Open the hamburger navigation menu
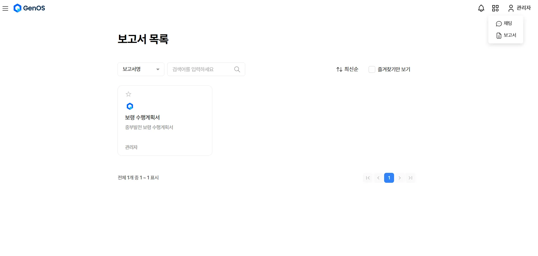 (x=5, y=9)
